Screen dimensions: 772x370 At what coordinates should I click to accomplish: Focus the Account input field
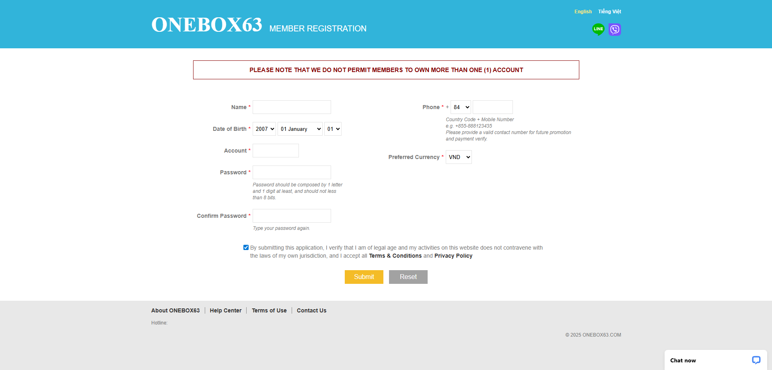(x=276, y=151)
